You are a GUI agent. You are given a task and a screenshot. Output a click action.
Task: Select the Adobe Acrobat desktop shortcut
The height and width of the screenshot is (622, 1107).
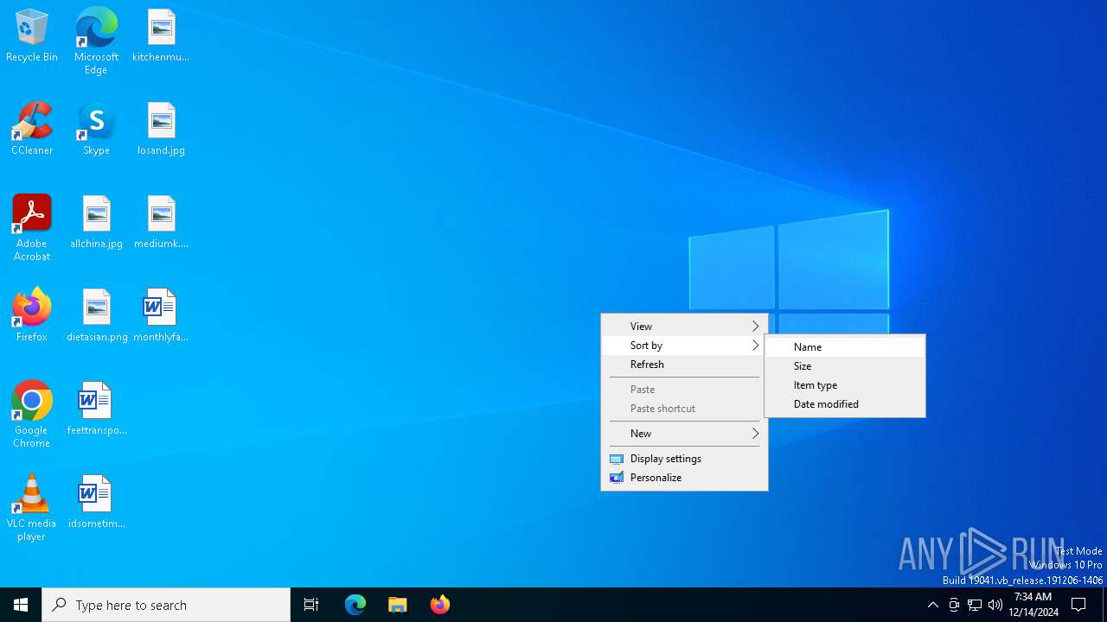(32, 228)
